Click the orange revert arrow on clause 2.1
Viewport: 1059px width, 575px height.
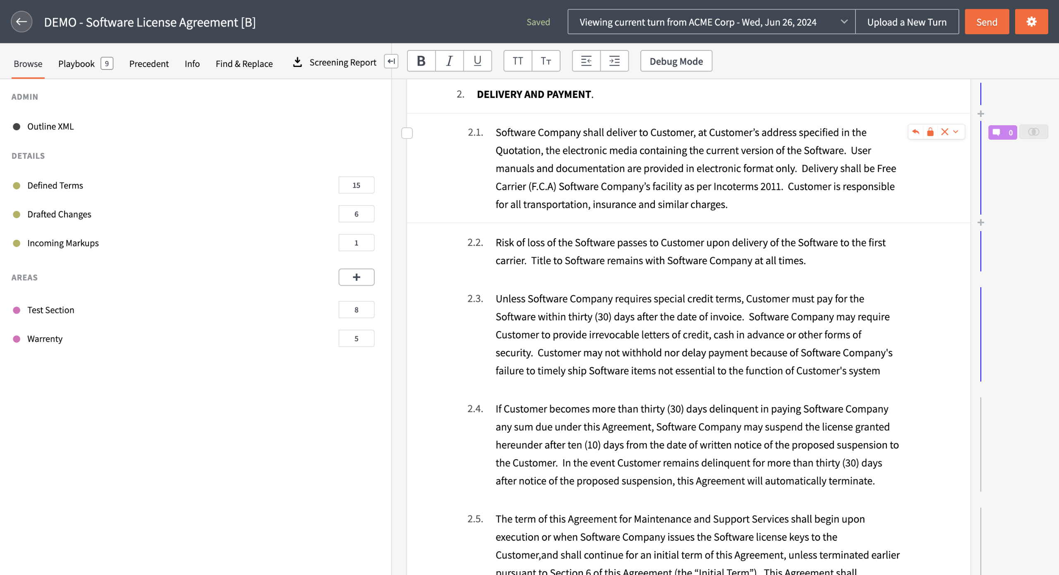[x=915, y=132]
